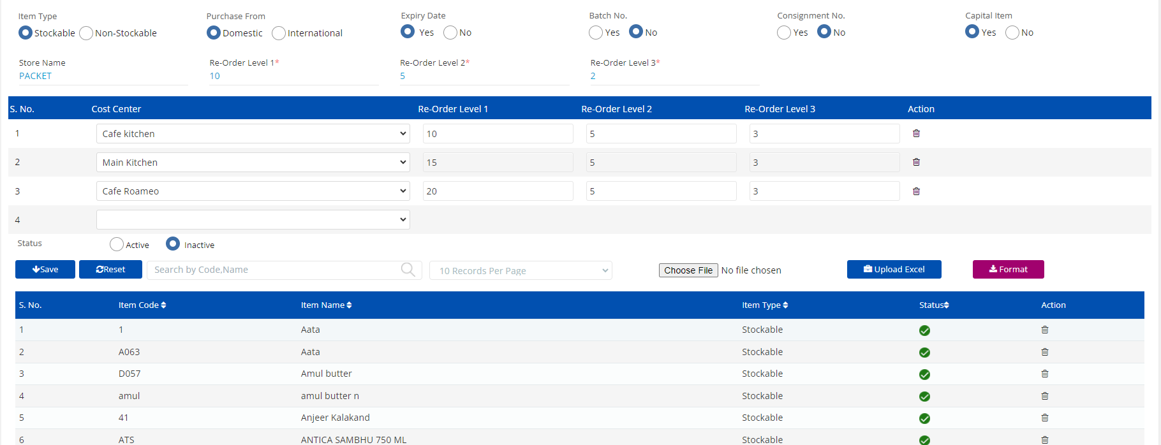Click item code ATS
This screenshot has width=1161, height=445.
coord(126,440)
